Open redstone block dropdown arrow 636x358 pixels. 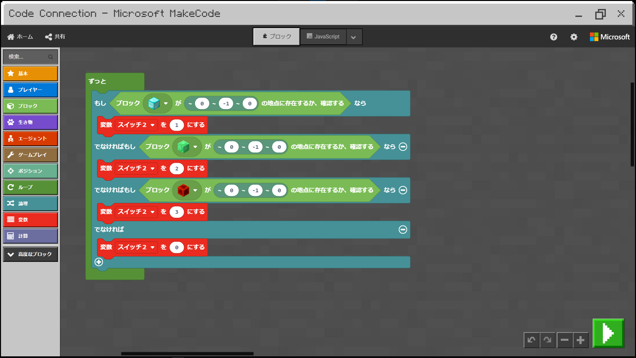(195, 190)
